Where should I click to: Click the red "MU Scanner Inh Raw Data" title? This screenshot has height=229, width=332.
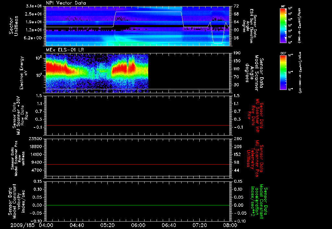pyautogui.click(x=256, y=115)
